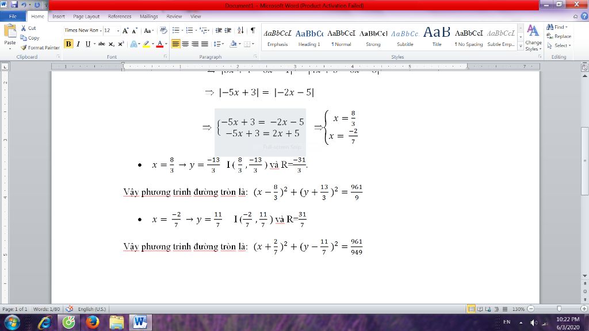589x331 pixels.
Task: Open the References tab
Action: pyautogui.click(x=120, y=16)
